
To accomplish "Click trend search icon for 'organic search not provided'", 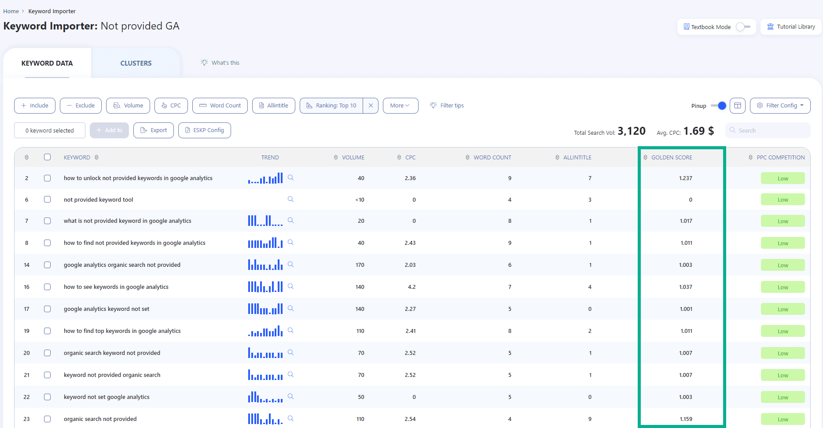I will click(x=290, y=418).
